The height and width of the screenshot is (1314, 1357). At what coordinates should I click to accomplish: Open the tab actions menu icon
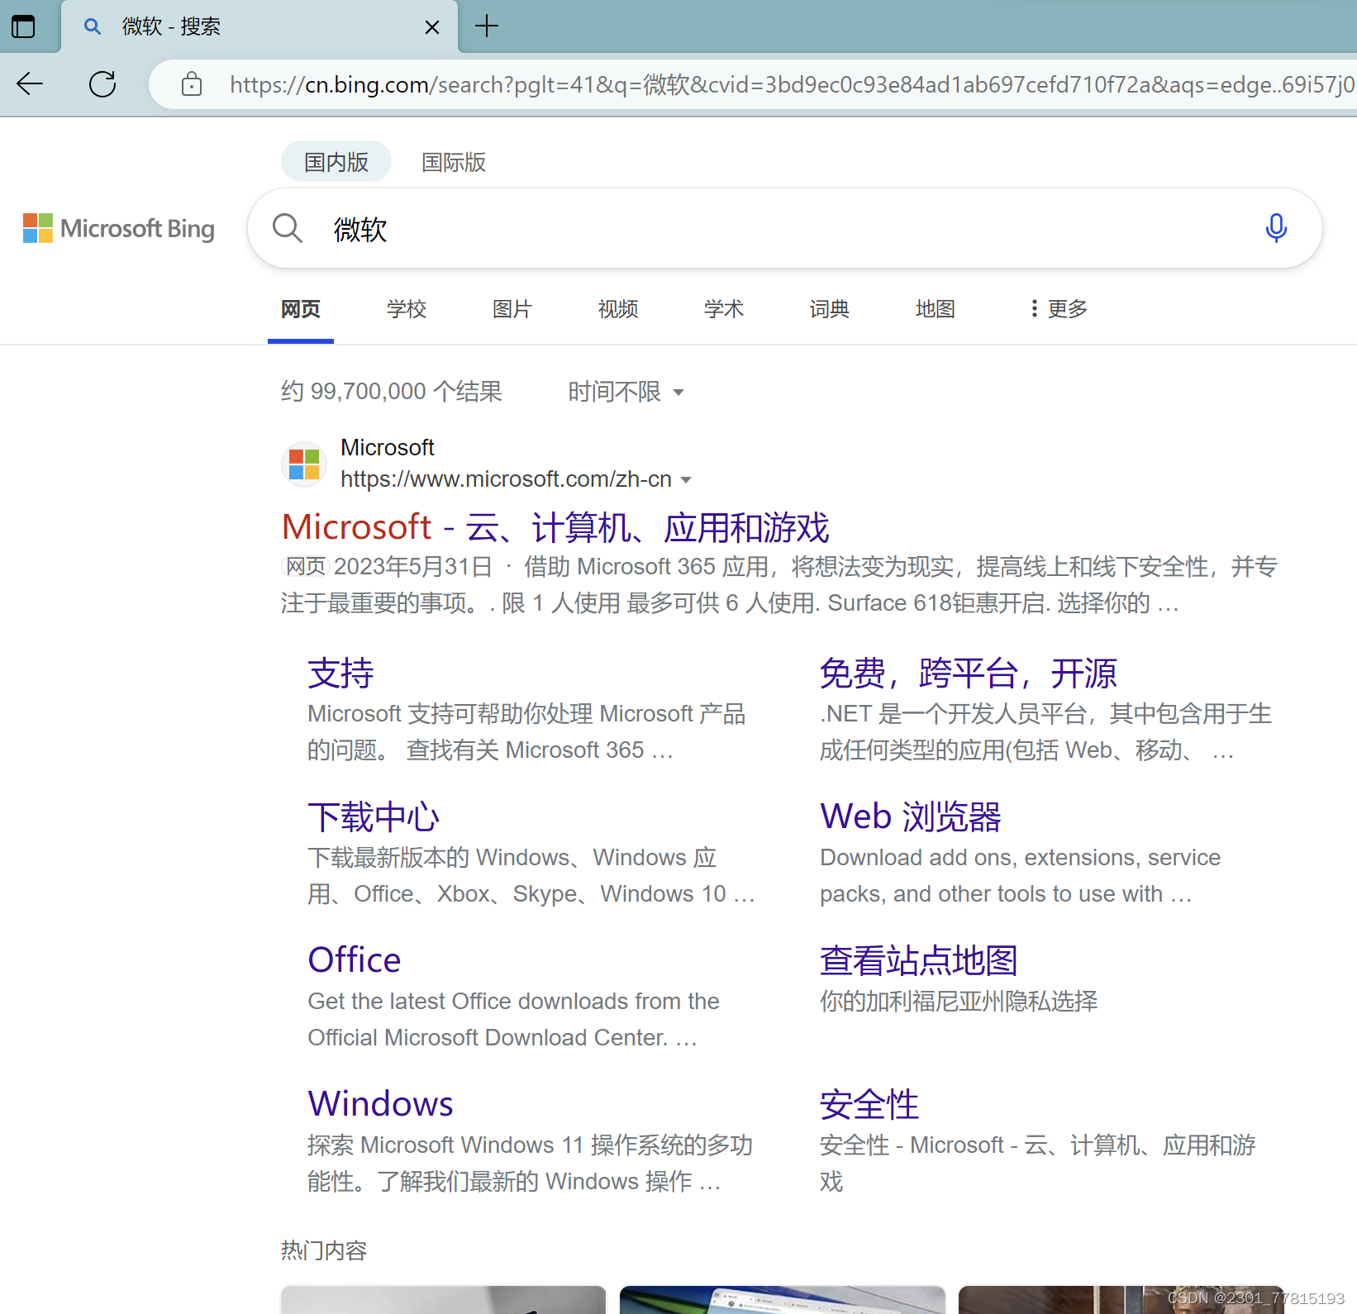point(23,26)
